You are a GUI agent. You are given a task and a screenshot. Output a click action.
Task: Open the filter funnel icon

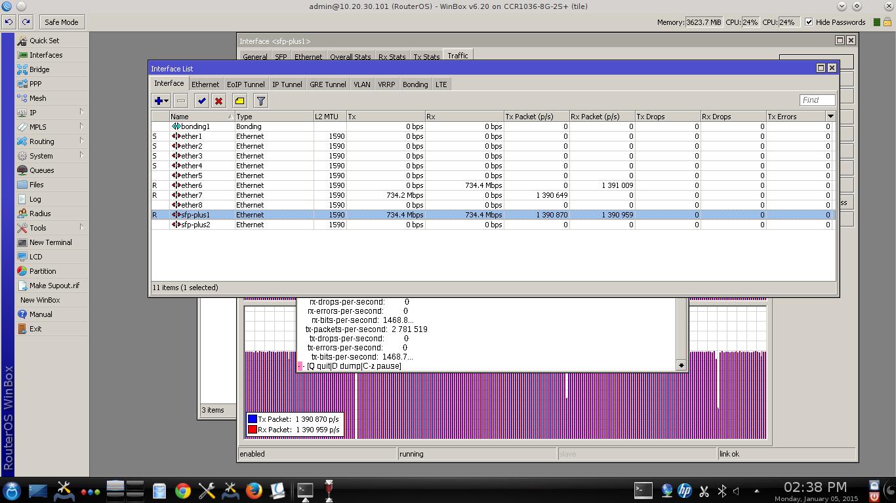point(260,101)
